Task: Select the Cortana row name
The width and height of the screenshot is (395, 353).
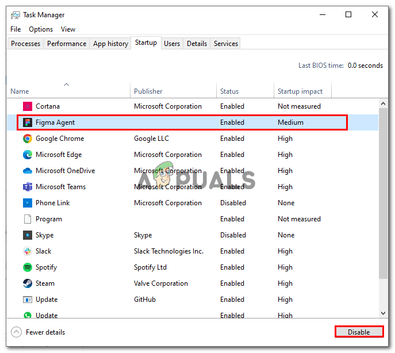Action: click(48, 106)
